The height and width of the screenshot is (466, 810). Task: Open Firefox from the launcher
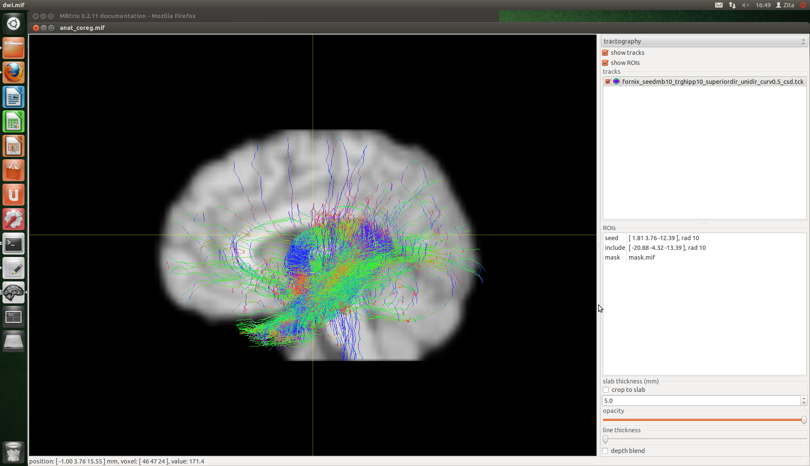click(13, 72)
